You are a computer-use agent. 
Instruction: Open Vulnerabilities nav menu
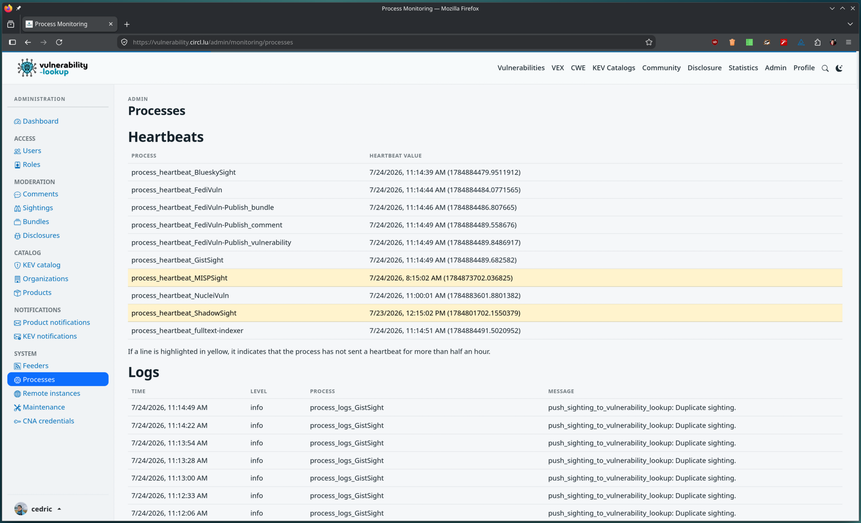click(521, 68)
